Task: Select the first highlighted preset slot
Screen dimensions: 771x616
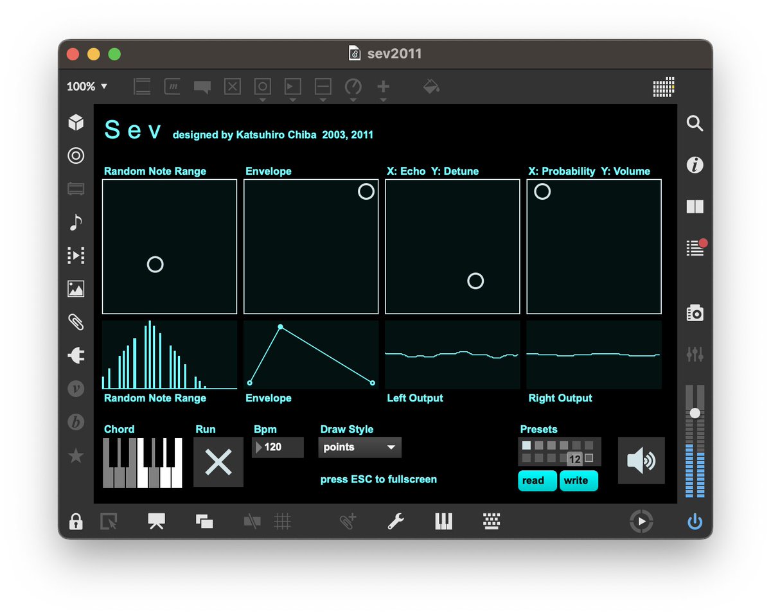Action: [526, 445]
